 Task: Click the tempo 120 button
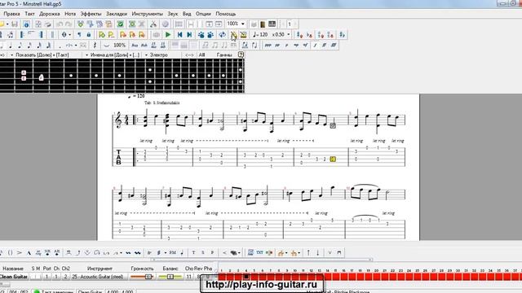(x=260, y=34)
